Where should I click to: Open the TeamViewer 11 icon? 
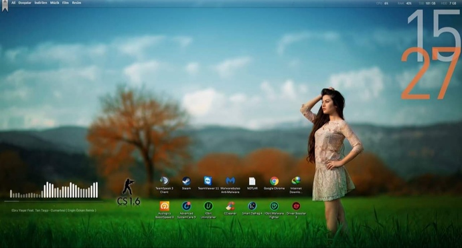[x=208, y=183]
